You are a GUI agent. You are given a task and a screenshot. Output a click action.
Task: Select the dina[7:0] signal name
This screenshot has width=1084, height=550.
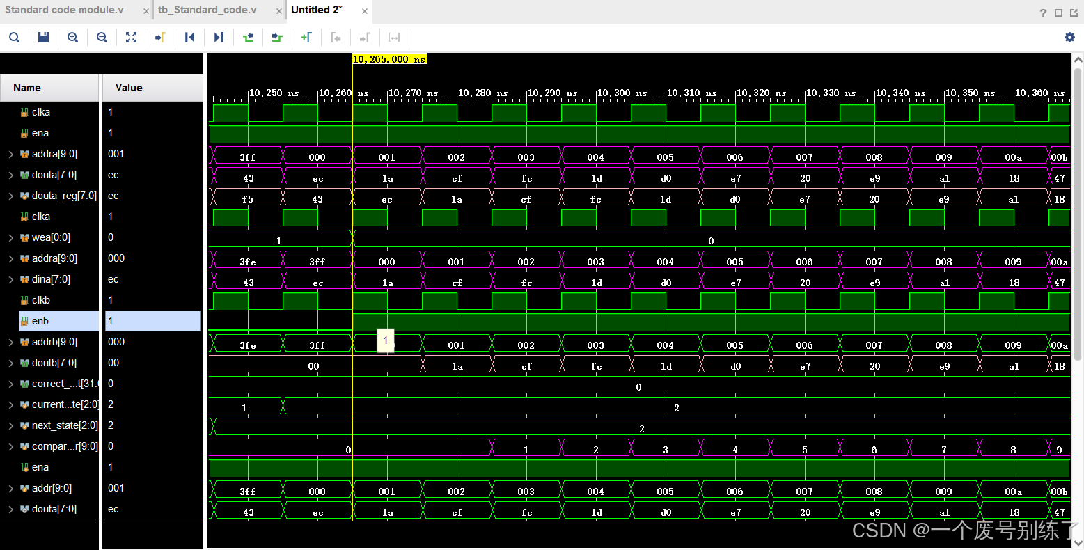coord(51,279)
